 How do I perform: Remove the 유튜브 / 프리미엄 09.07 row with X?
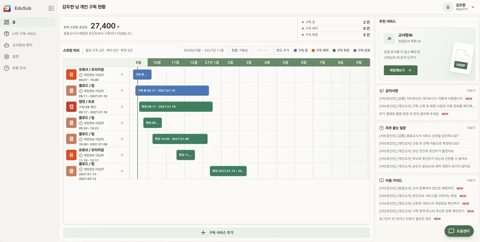click(x=122, y=74)
